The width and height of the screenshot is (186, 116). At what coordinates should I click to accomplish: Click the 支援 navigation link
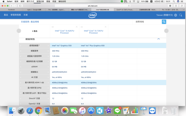point(26,15)
